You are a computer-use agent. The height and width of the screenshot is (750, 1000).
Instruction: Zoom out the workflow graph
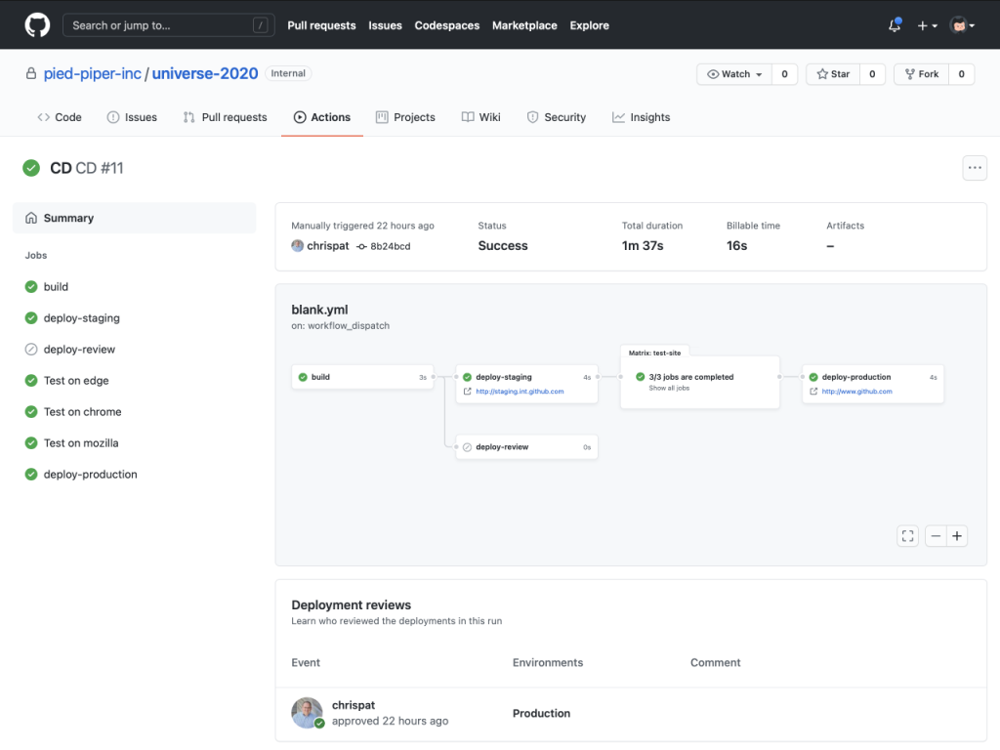936,535
